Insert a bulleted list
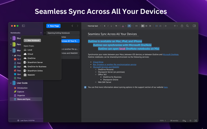The image size is (207, 129). pyautogui.click(x=156, y=26)
